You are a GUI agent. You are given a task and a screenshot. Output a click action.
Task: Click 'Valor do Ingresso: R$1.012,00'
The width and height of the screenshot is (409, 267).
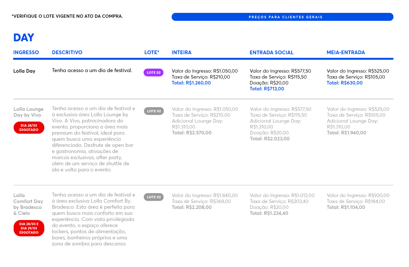point(282,195)
